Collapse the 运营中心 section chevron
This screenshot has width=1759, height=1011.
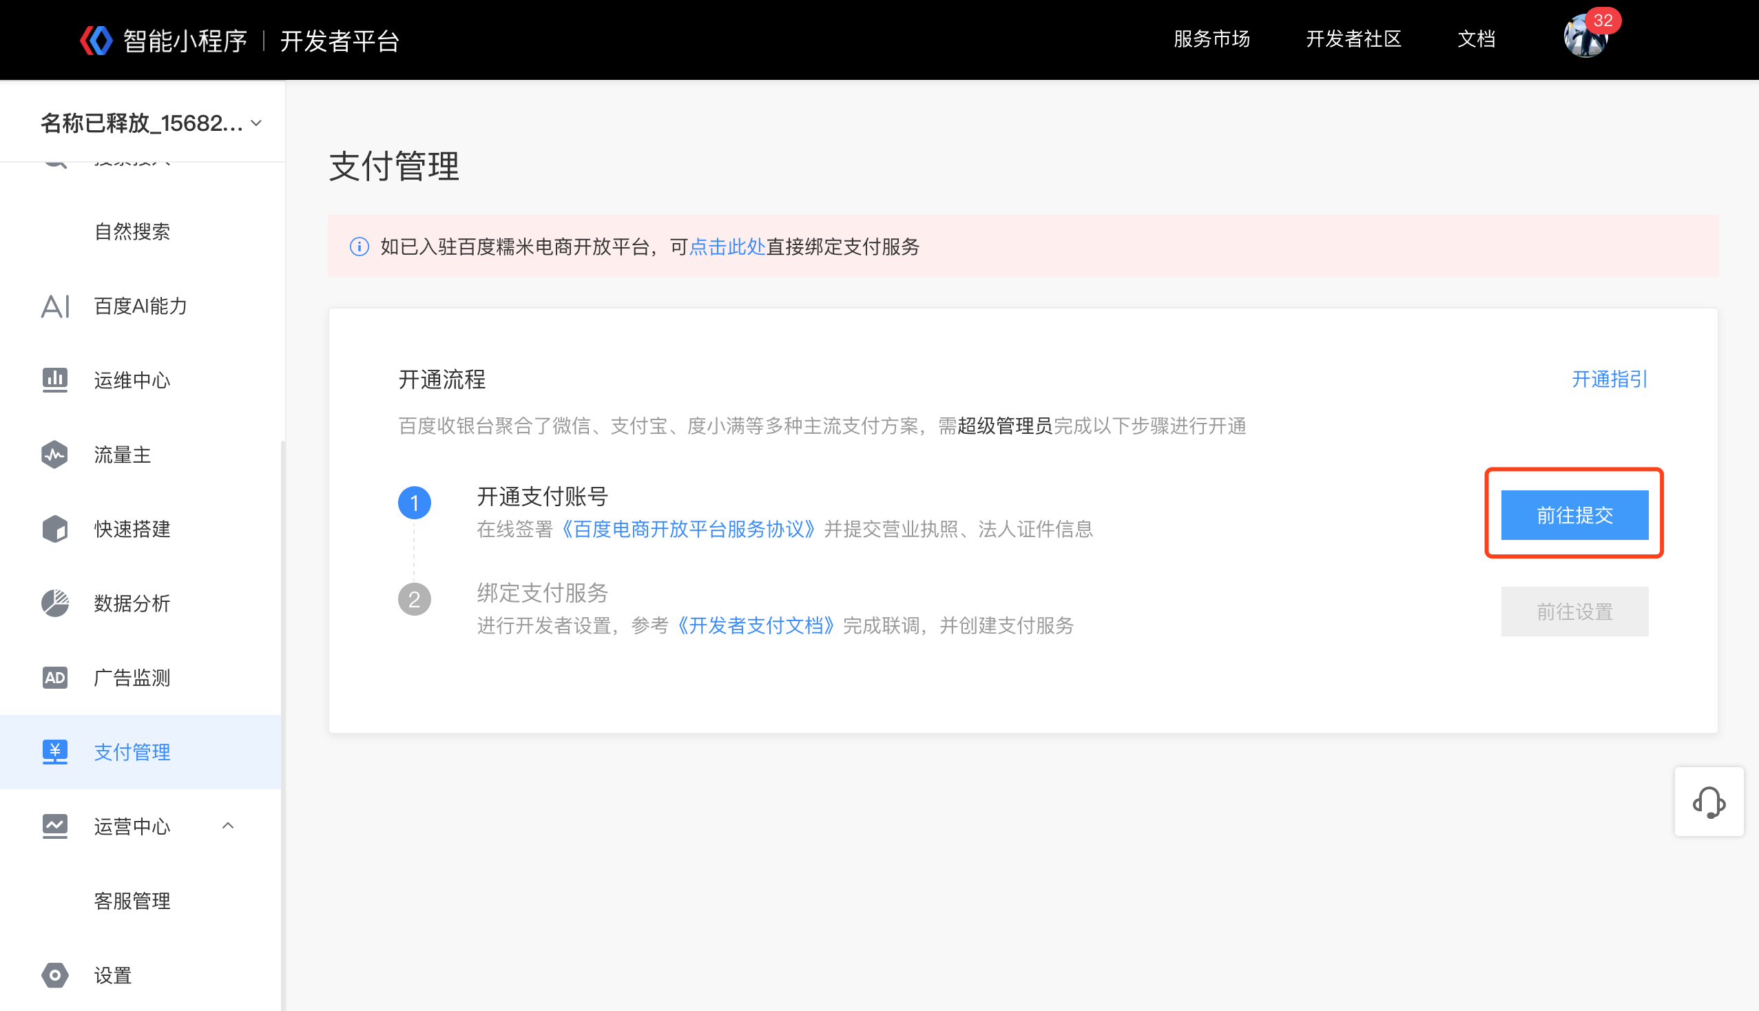[x=228, y=826]
